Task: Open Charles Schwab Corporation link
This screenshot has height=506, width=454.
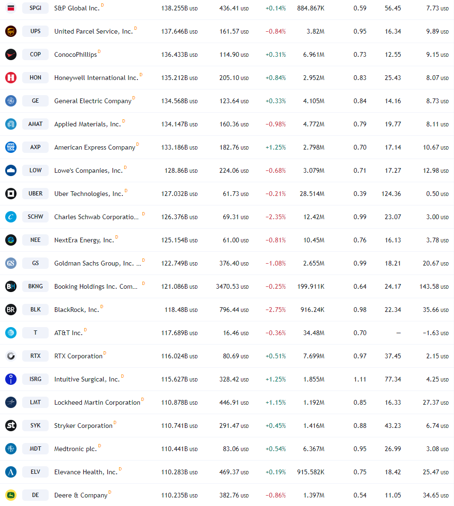Action: tap(96, 217)
